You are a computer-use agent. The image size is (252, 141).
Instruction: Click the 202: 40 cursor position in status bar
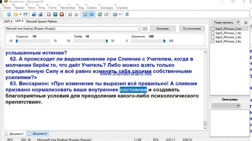coord(26,139)
